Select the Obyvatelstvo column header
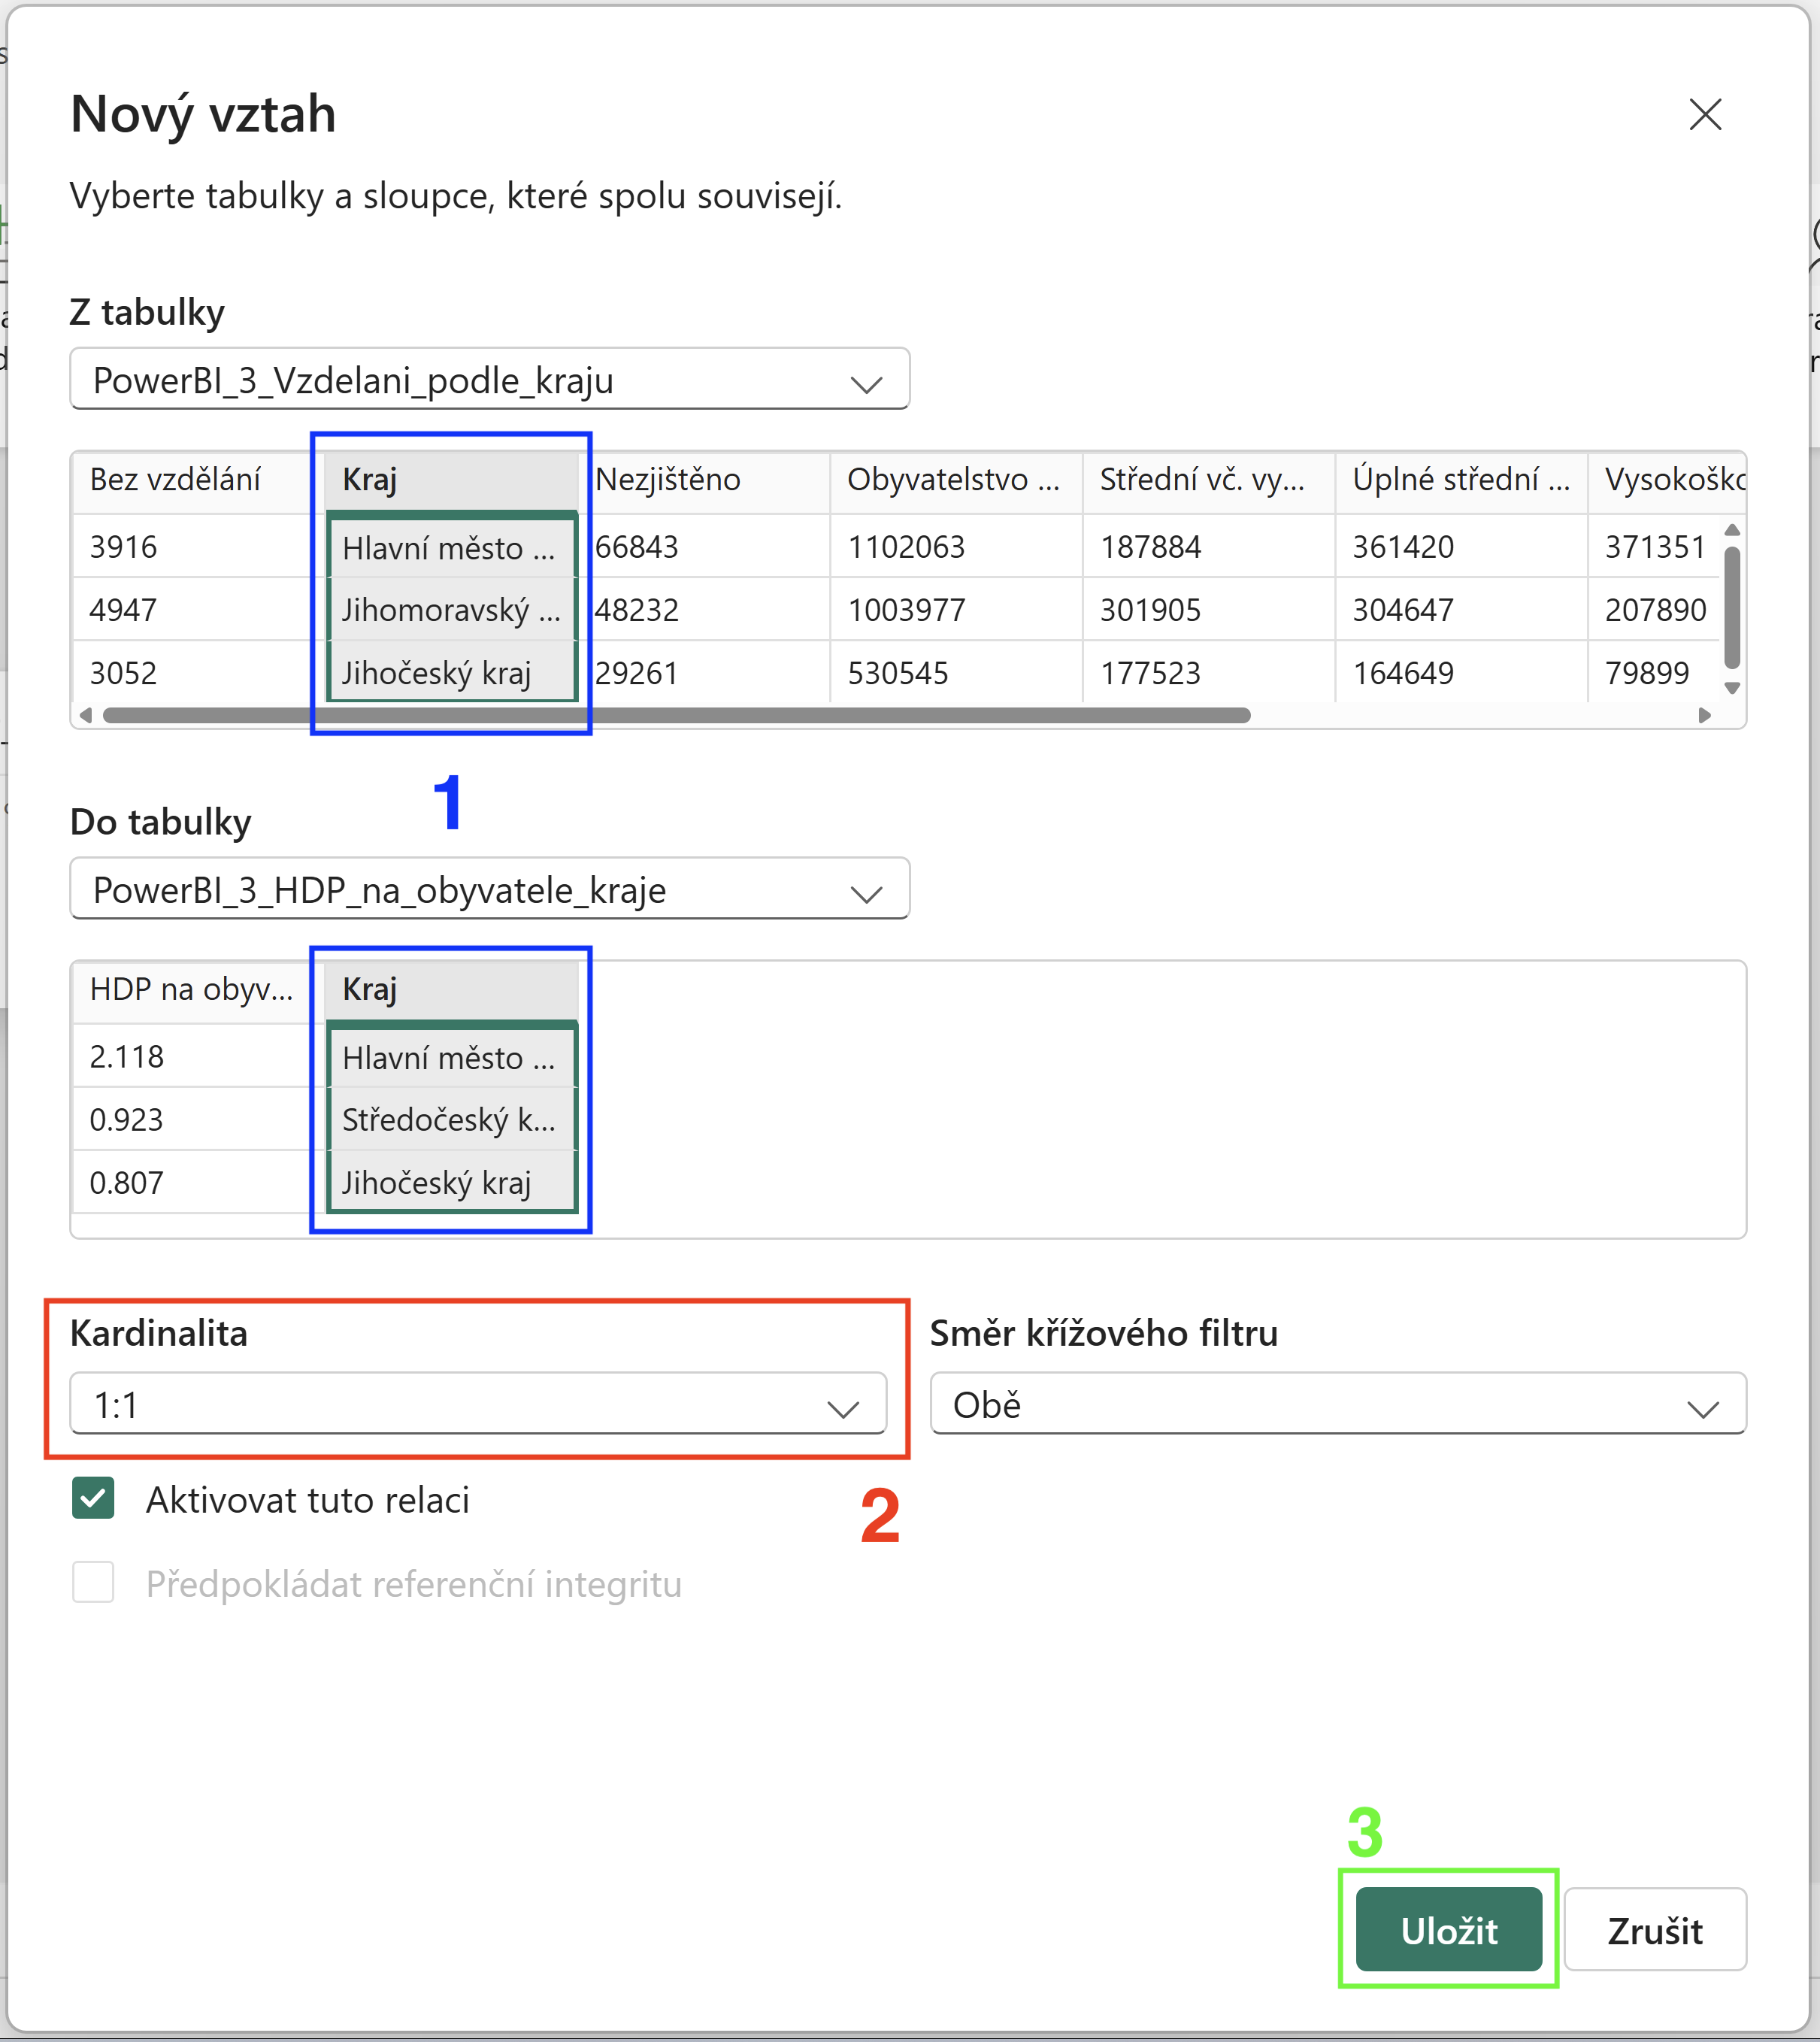The width and height of the screenshot is (1820, 2042). (956, 481)
